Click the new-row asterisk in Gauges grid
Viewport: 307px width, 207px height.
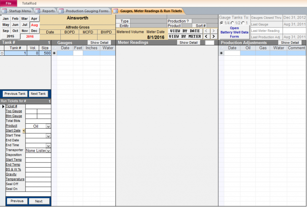pos(54,53)
